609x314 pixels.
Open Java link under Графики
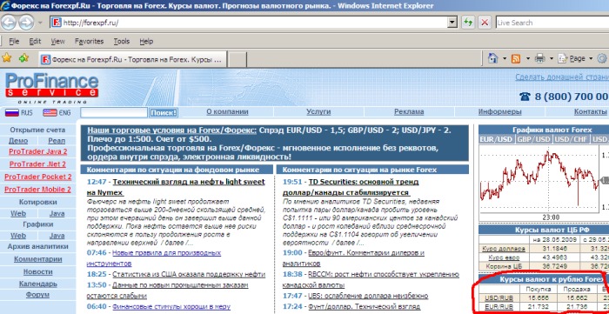point(57,236)
